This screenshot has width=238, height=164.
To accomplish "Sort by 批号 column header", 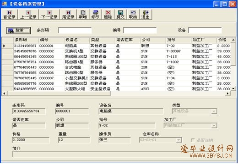I will coord(178,40).
